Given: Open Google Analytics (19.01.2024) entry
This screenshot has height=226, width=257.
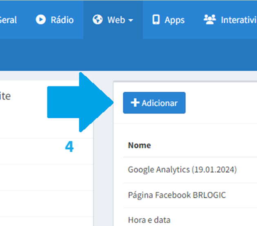Looking at the screenshot, I should (182, 170).
